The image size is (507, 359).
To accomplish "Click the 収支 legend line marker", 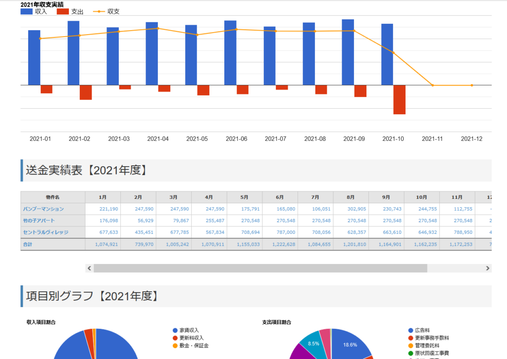I will coord(99,12).
